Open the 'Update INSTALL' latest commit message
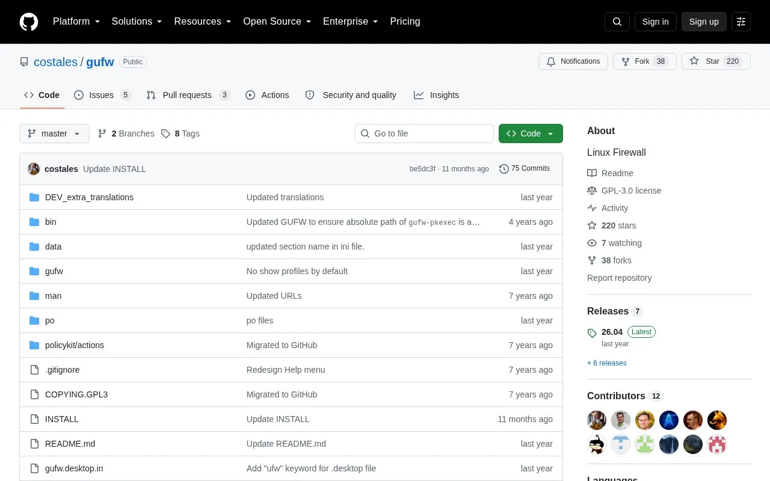 tap(114, 169)
